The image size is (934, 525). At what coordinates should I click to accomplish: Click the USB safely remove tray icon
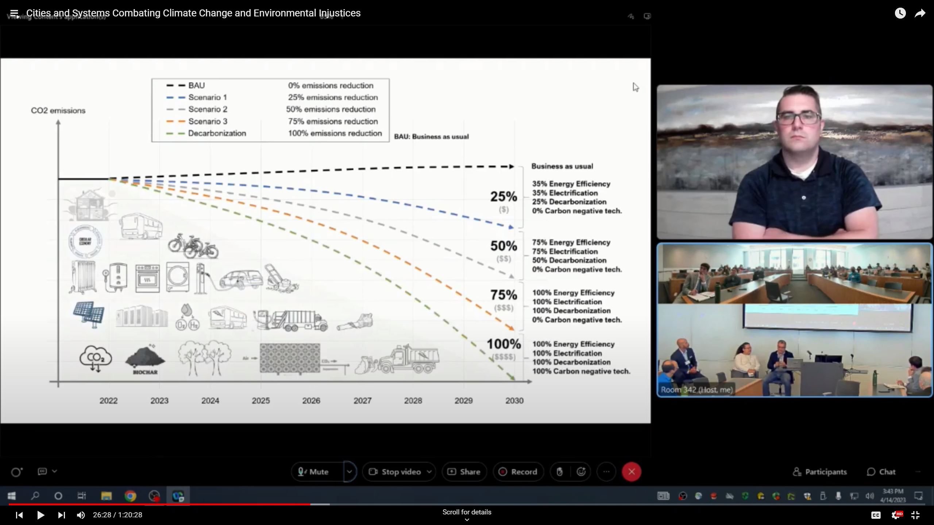823,496
